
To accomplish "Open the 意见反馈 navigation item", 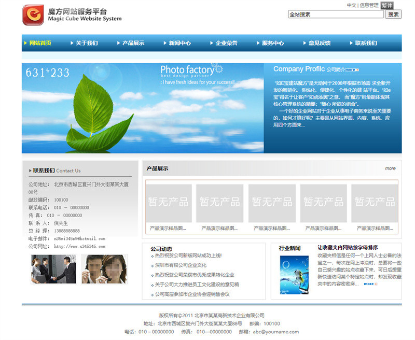I will pos(320,43).
